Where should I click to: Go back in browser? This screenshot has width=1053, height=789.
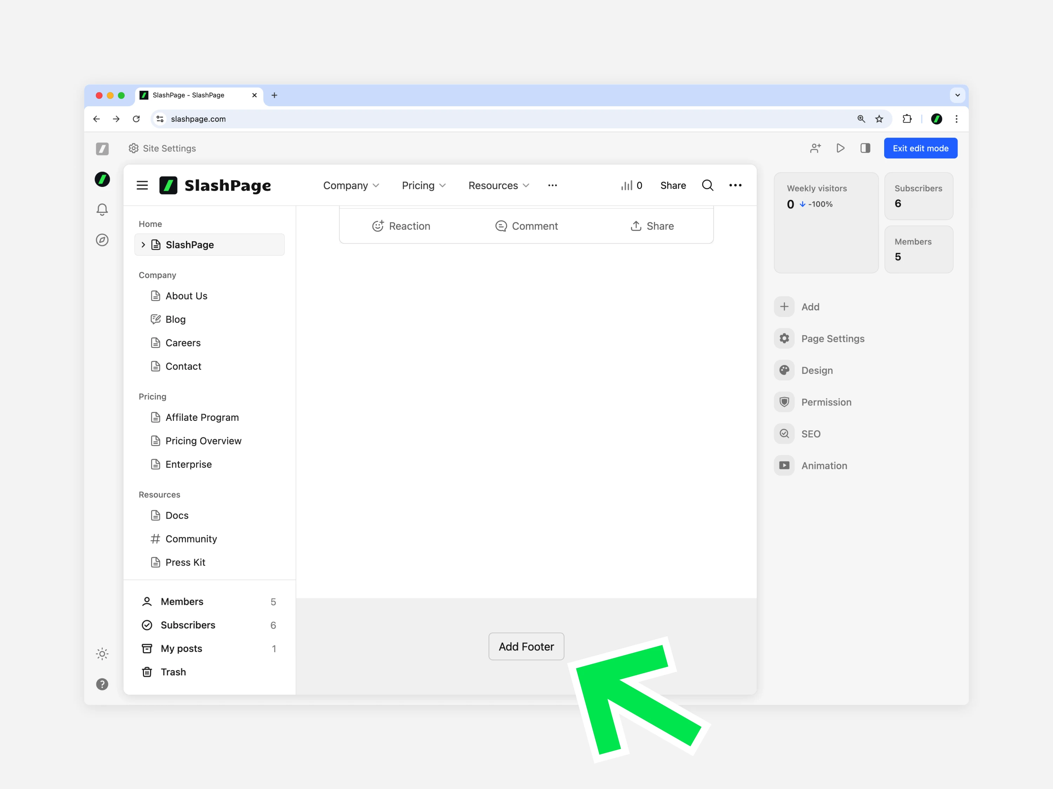point(97,119)
